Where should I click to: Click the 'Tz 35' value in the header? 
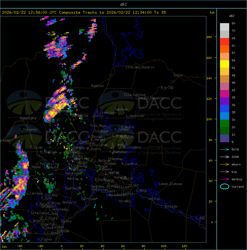160,12
